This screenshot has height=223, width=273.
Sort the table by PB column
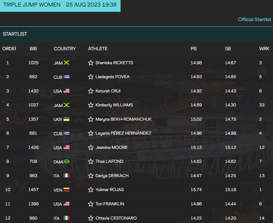(194, 49)
